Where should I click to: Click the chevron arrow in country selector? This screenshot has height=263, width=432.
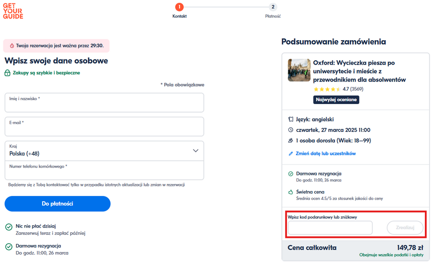pyautogui.click(x=195, y=150)
